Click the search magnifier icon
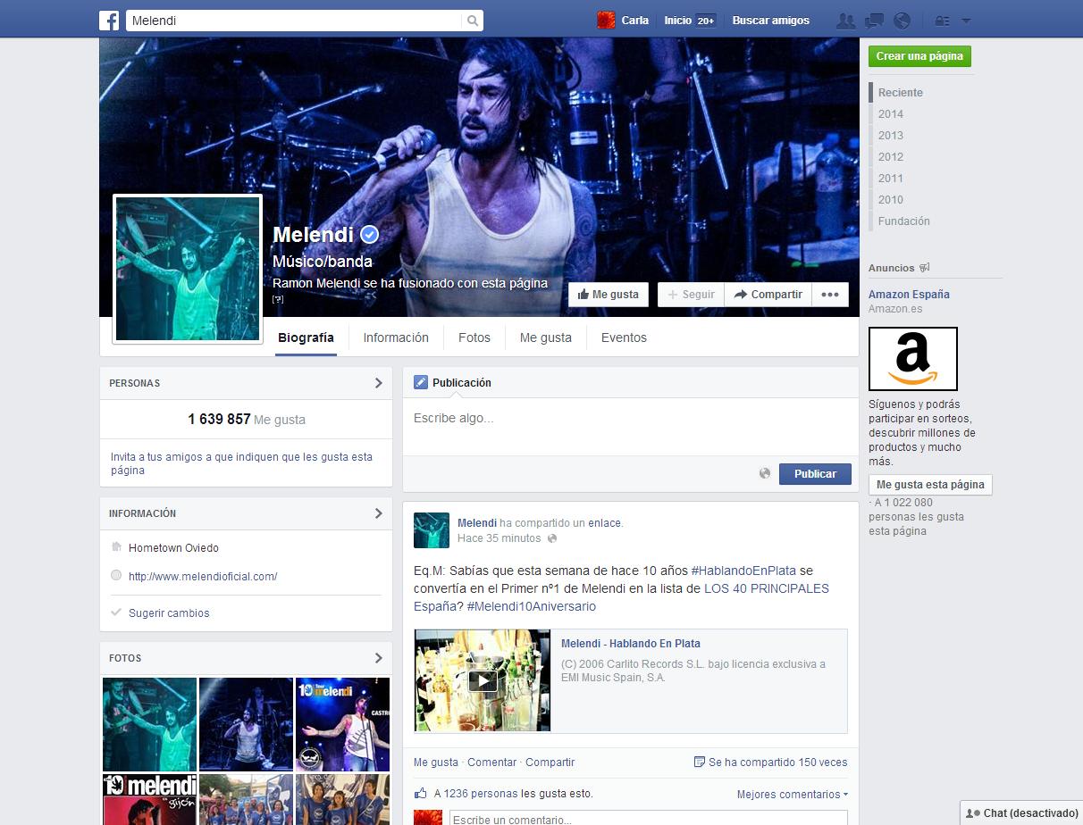Image resolution: width=1083 pixels, height=825 pixels. [472, 21]
